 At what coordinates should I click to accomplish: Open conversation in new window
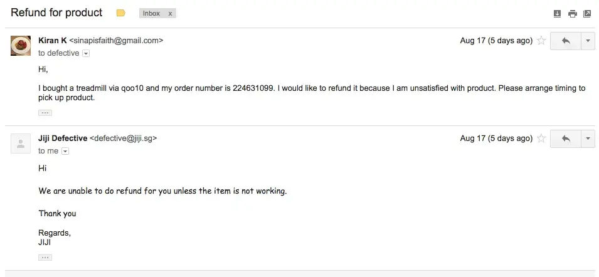(x=587, y=14)
